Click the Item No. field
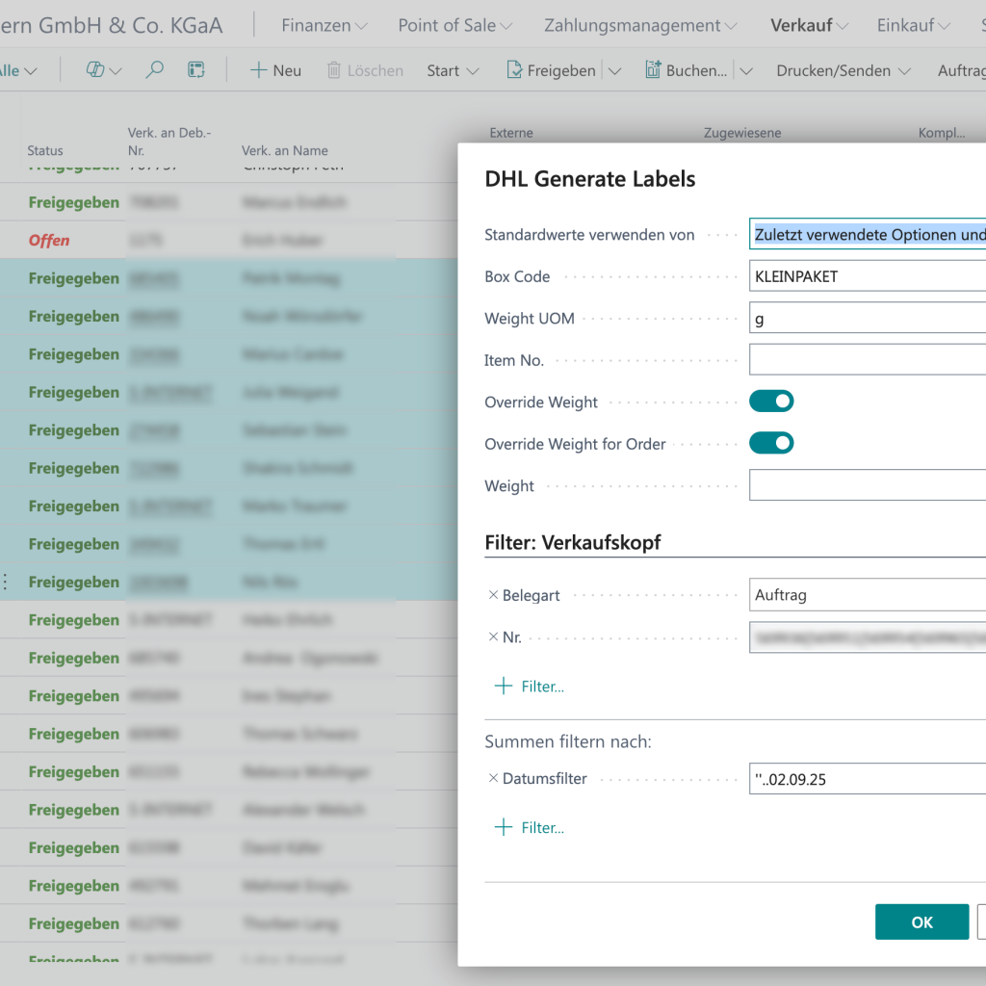This screenshot has height=986, width=986. [868, 360]
